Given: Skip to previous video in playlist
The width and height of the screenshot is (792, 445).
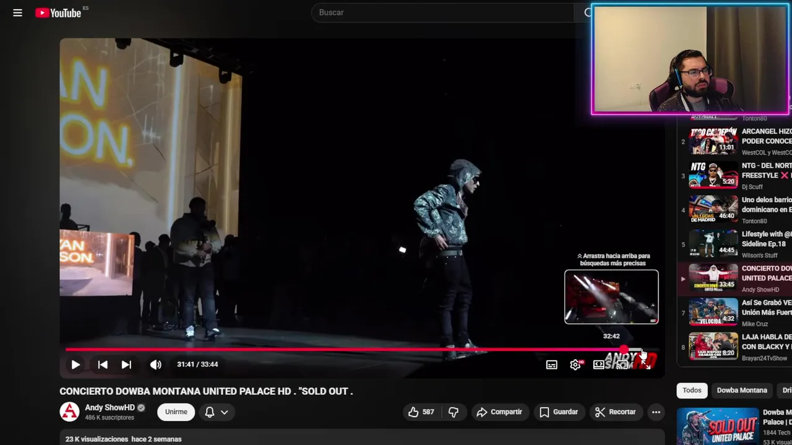Looking at the screenshot, I should (103, 365).
